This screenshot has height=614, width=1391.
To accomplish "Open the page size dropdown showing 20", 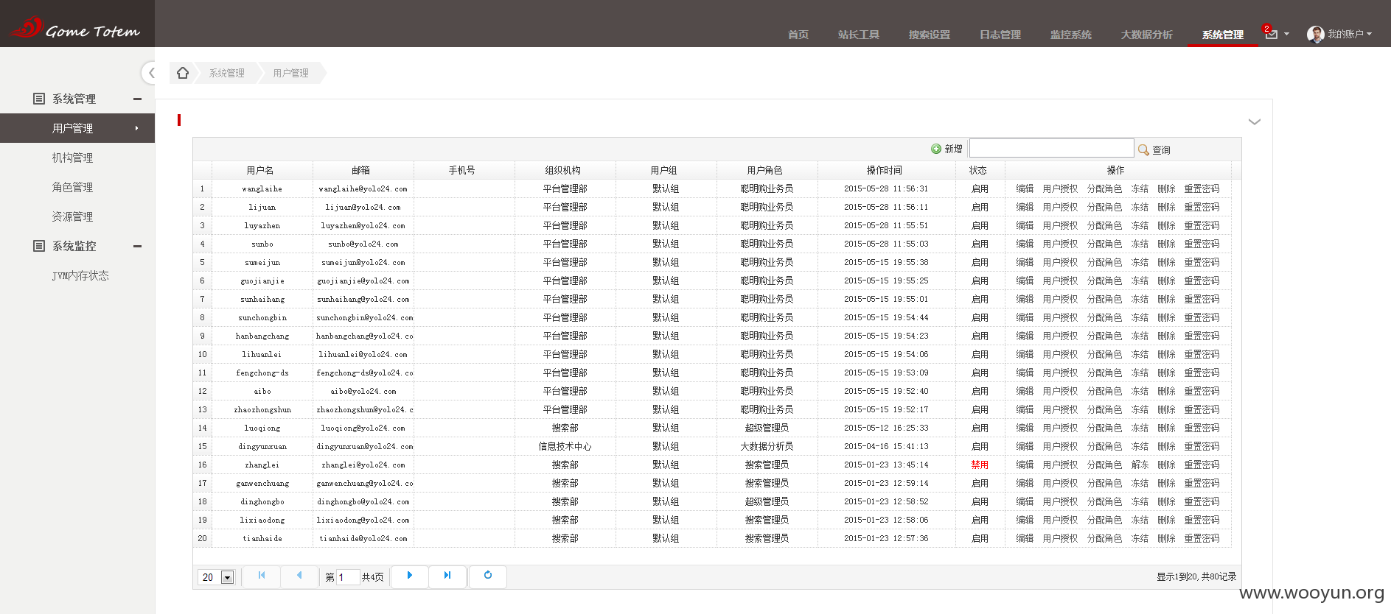I will point(228,577).
